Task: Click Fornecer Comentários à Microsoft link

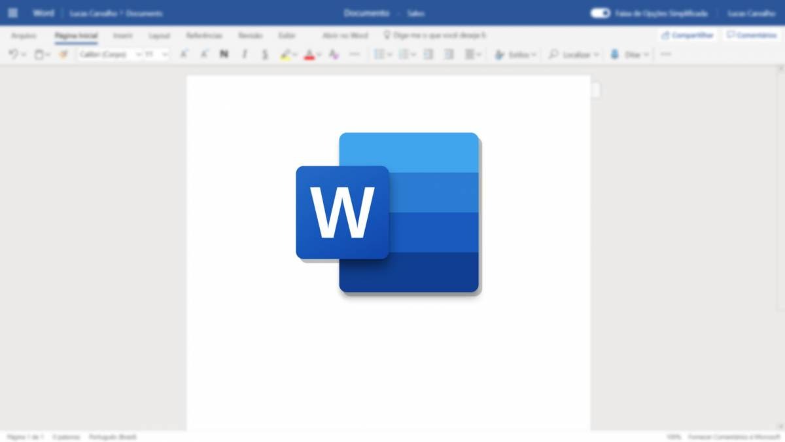Action: tap(733, 437)
